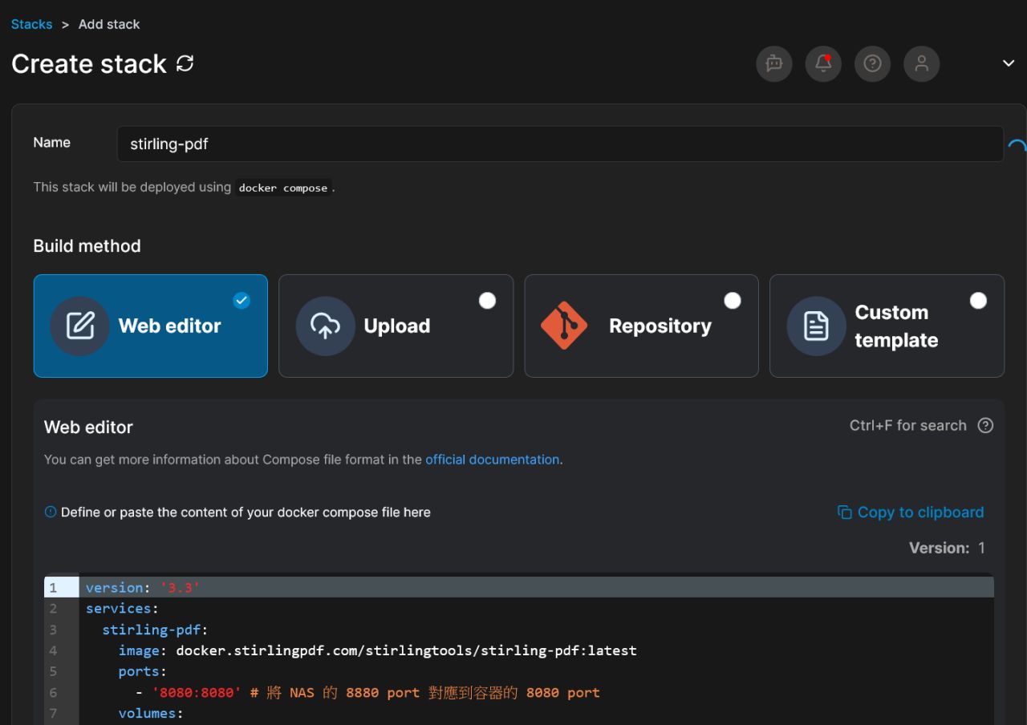Select the Upload build method radio

coord(487,300)
